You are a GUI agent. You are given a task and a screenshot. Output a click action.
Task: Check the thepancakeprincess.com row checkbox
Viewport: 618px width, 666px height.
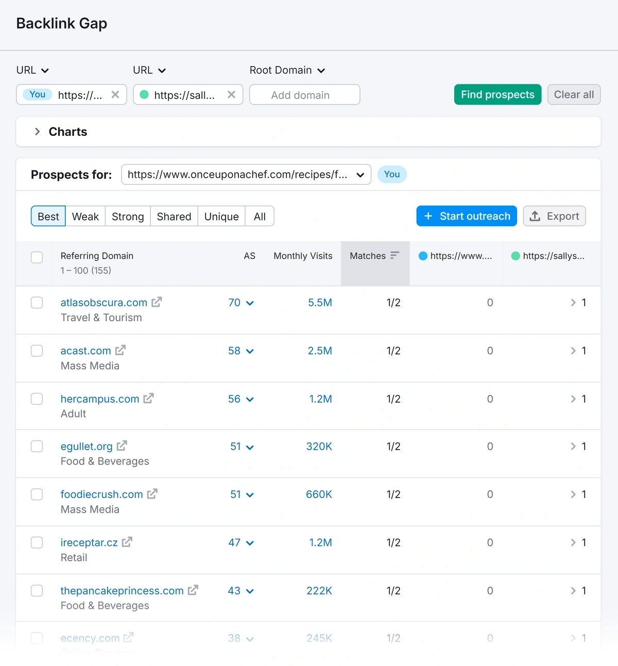(x=37, y=590)
